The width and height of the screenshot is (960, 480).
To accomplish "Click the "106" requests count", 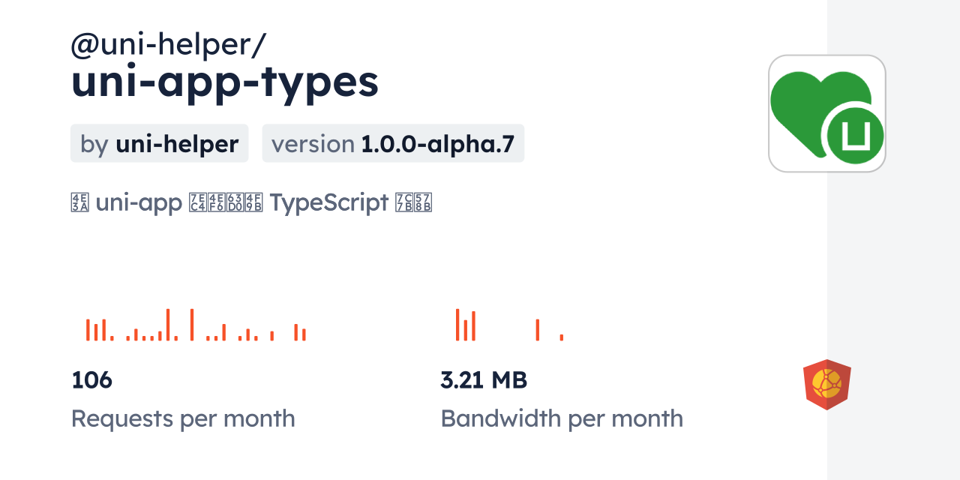I will 91,380.
